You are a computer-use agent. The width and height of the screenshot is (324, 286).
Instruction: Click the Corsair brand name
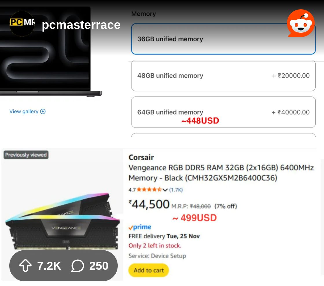click(x=141, y=157)
